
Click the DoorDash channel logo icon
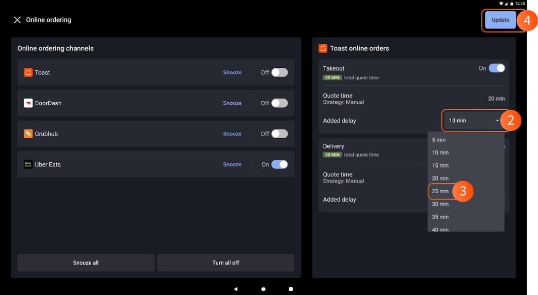tap(28, 103)
